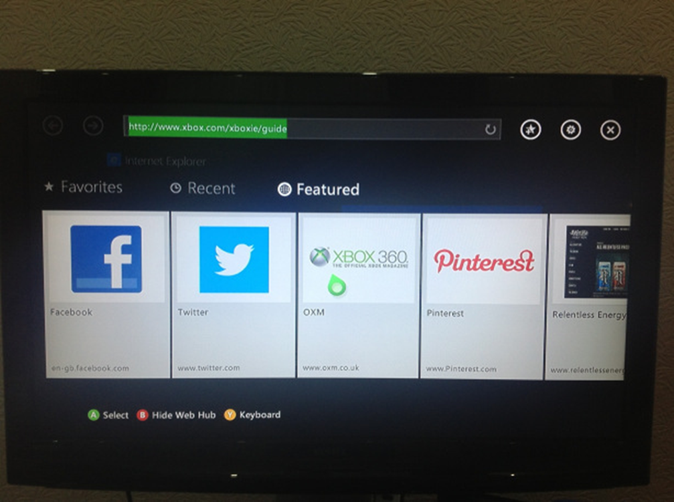Click the www.Pinterest.com URL text
The height and width of the screenshot is (502, 674).
(461, 369)
